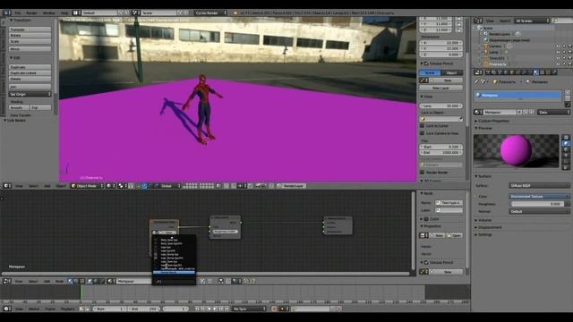573x322 pixels.
Task: Toggle Lamp visibility eye in outliner
Action: point(559,52)
